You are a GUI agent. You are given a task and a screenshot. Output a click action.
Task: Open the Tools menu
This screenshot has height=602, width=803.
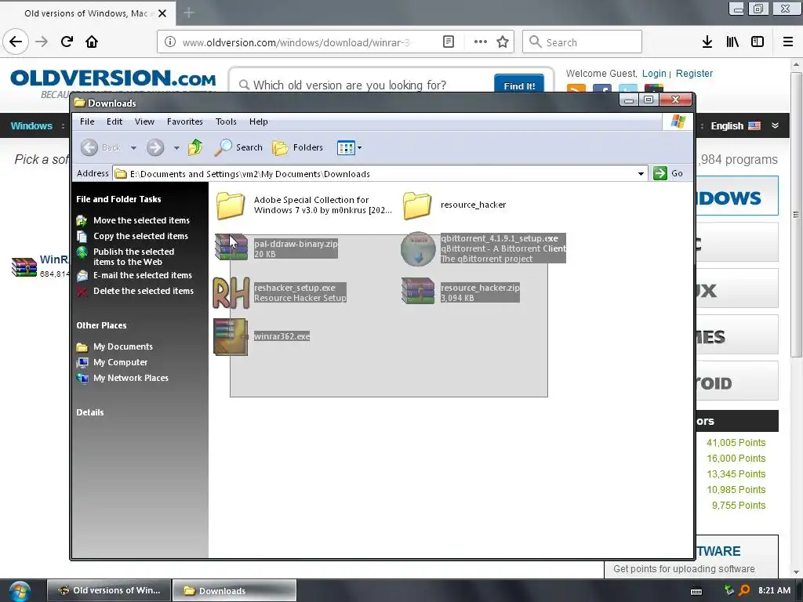coord(226,121)
